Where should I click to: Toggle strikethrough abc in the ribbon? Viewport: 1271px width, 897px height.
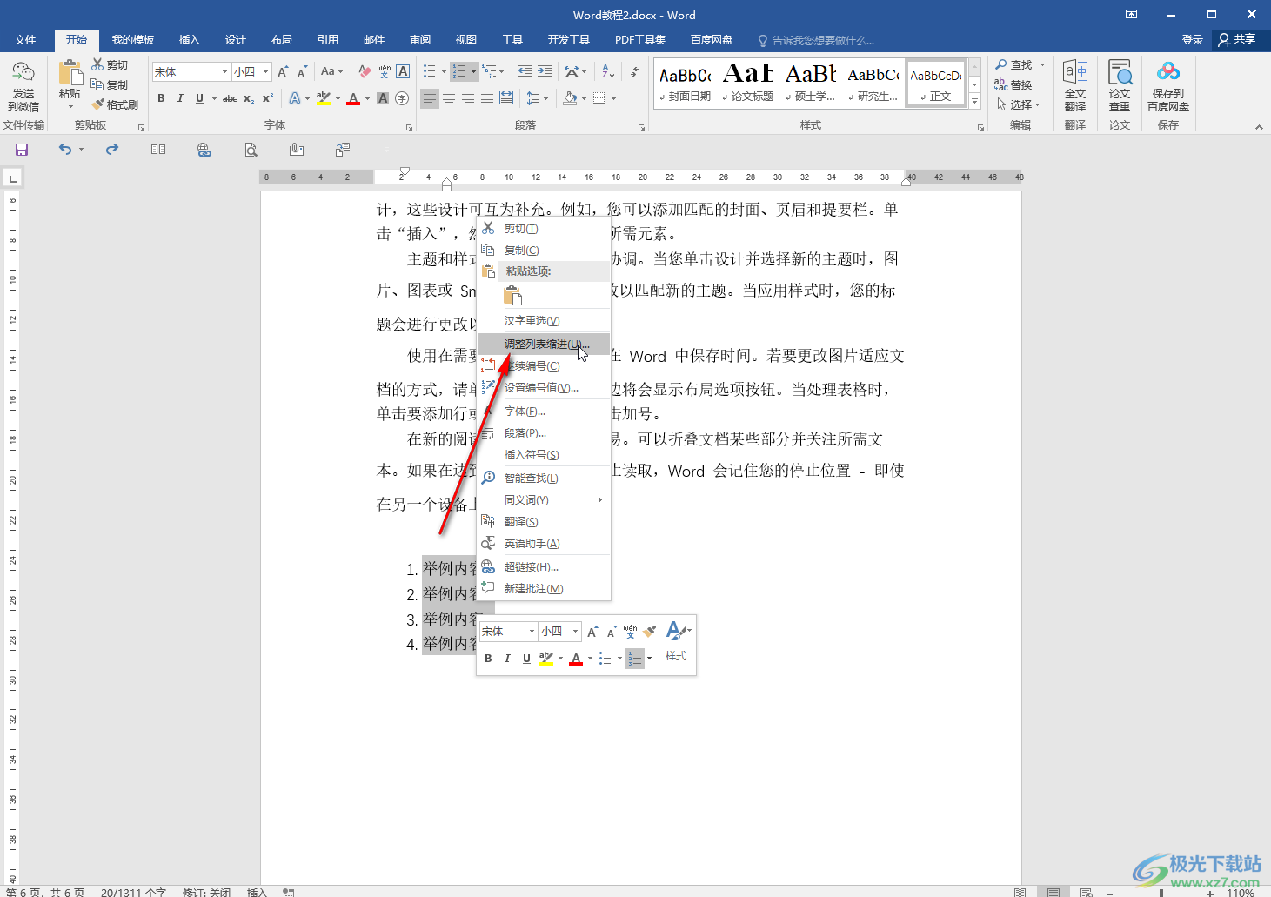click(x=230, y=98)
